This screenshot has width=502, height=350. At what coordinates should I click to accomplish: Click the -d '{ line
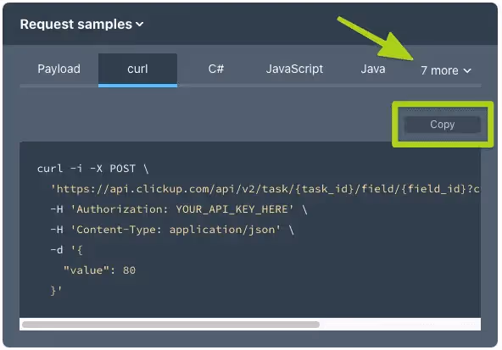click(67, 250)
